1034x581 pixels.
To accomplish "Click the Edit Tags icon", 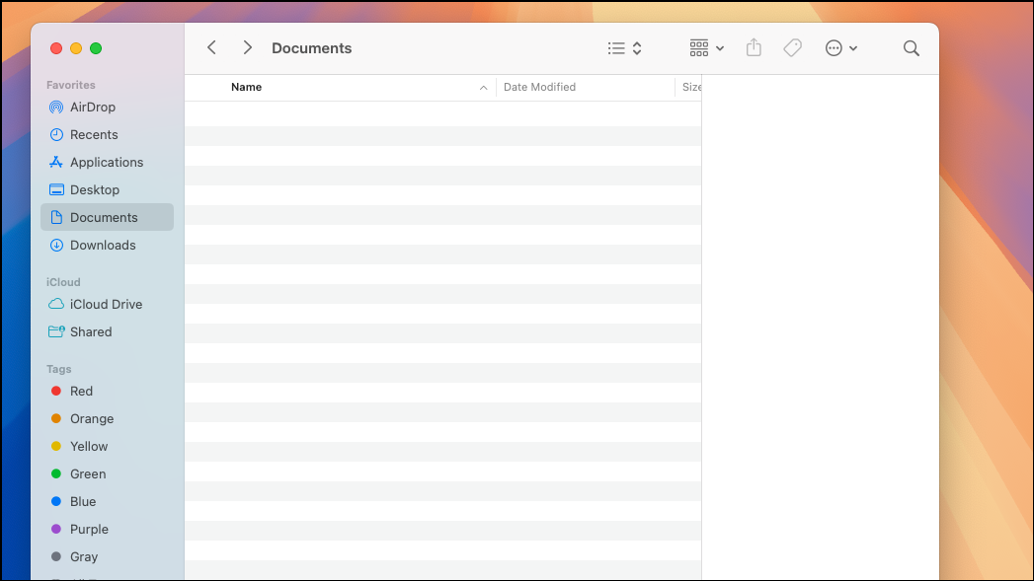I will (x=793, y=47).
